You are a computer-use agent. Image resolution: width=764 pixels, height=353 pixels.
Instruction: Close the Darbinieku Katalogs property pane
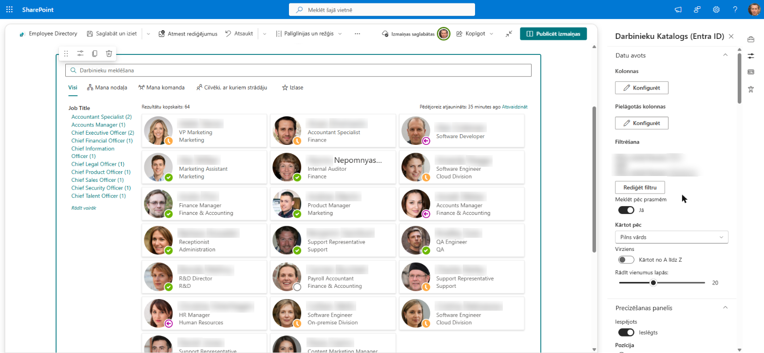click(x=731, y=36)
